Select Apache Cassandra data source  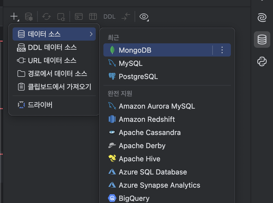167,132
